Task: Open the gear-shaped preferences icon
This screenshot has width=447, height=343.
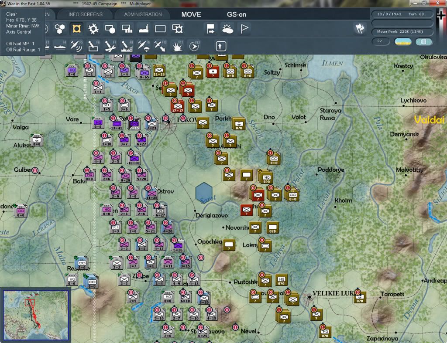Action: (93, 29)
